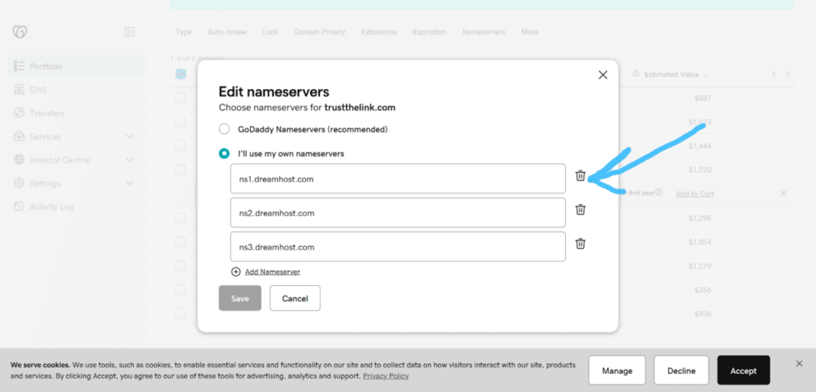Close the Edit nameservers dialog
This screenshot has width=816, height=392.
click(602, 75)
